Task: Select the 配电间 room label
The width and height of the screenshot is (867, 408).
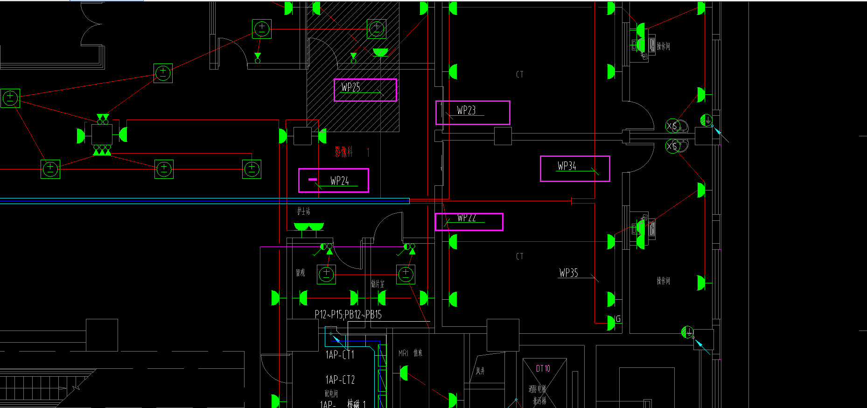Action: tap(331, 394)
